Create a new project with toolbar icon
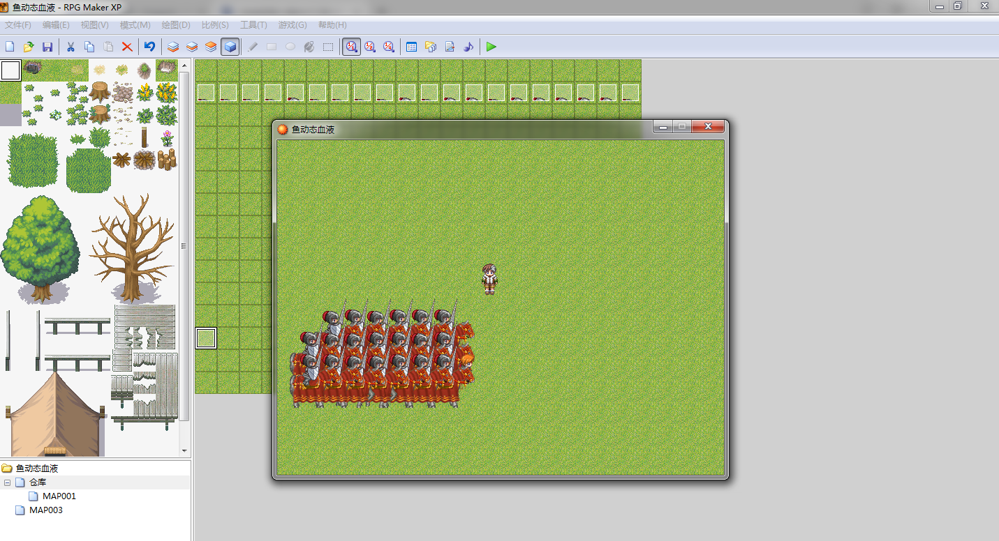This screenshot has height=541, width=999. [10, 47]
